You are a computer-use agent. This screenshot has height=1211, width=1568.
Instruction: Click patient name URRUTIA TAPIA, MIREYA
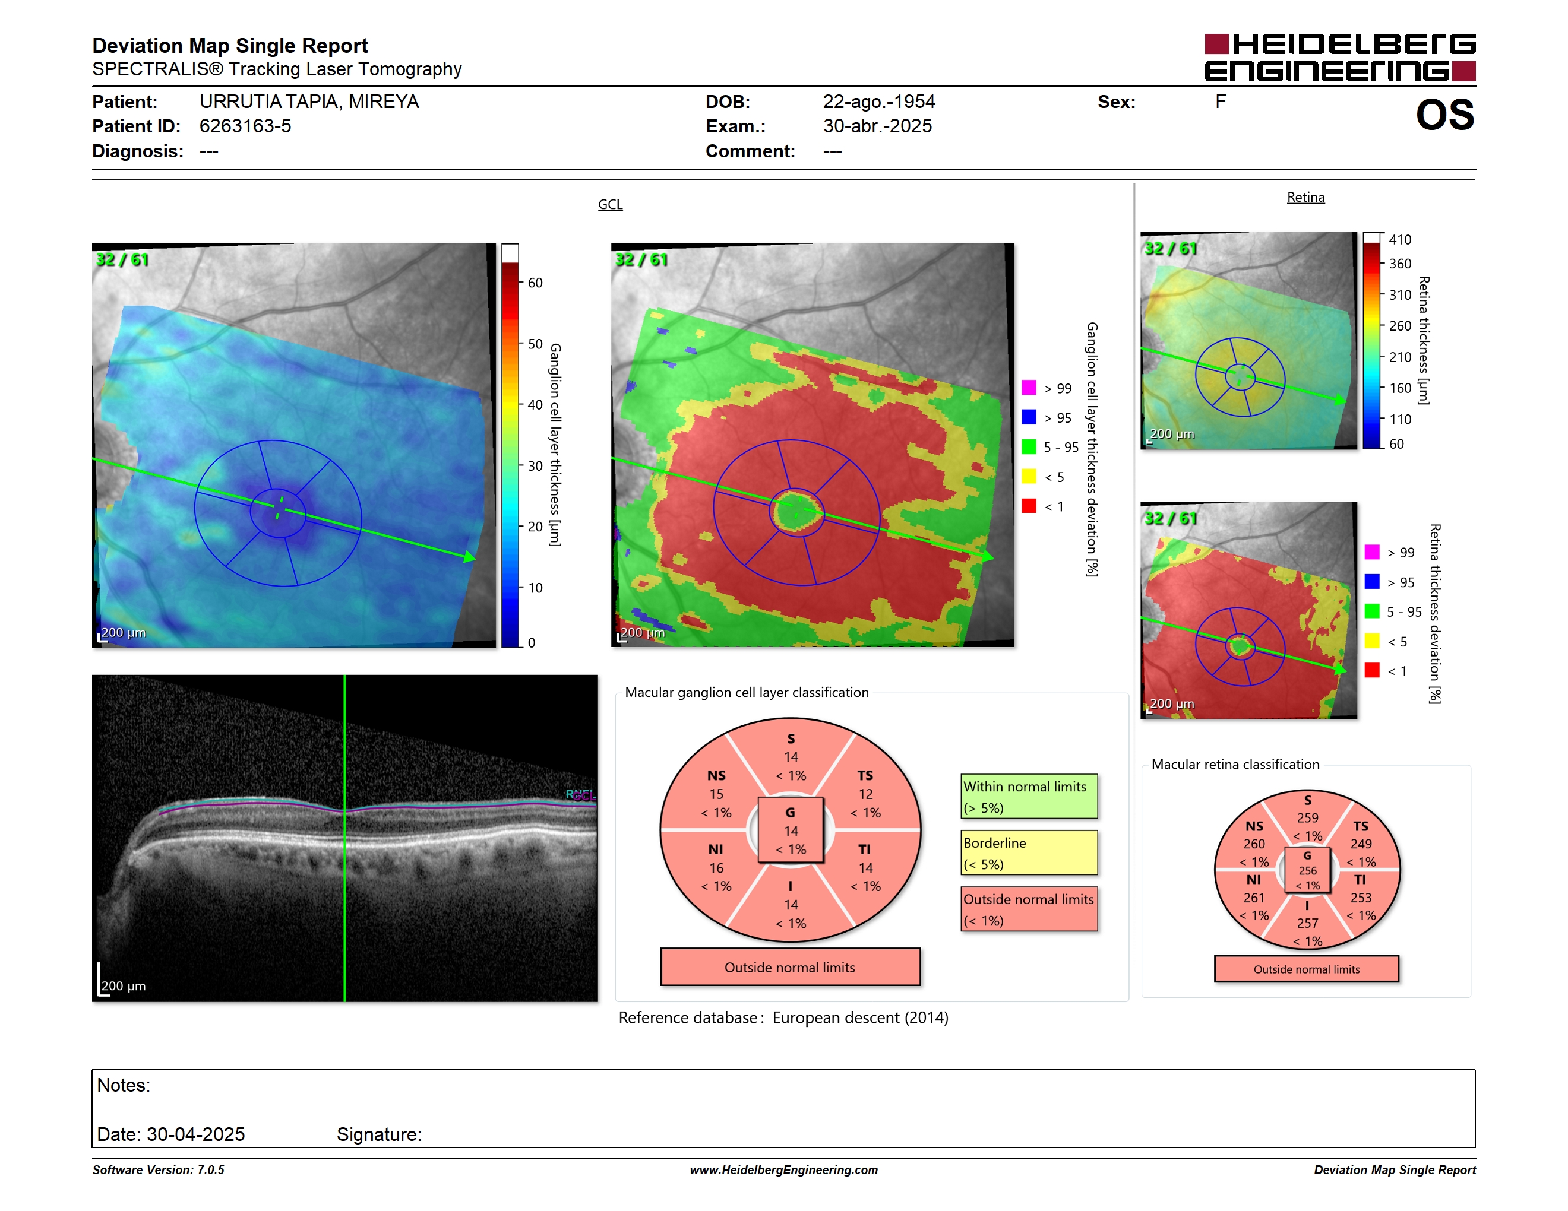click(309, 102)
